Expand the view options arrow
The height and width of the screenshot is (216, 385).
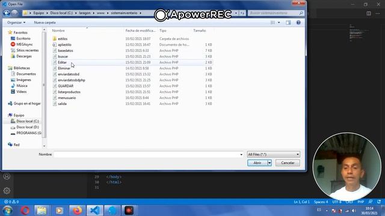click(279, 23)
